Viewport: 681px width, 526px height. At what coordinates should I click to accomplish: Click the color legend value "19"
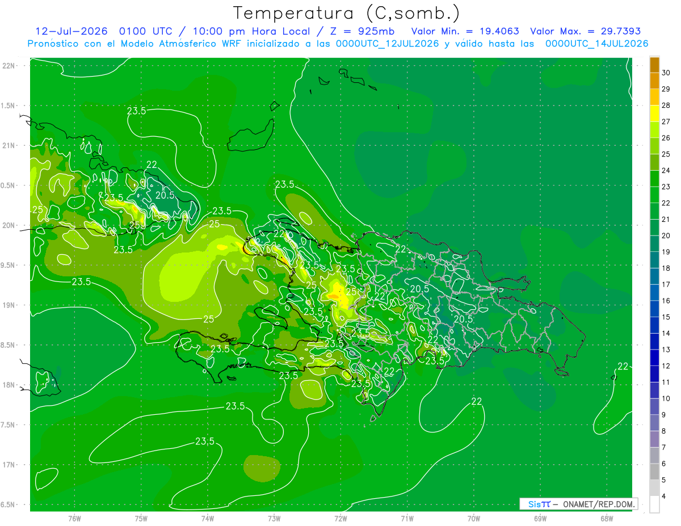(666, 252)
